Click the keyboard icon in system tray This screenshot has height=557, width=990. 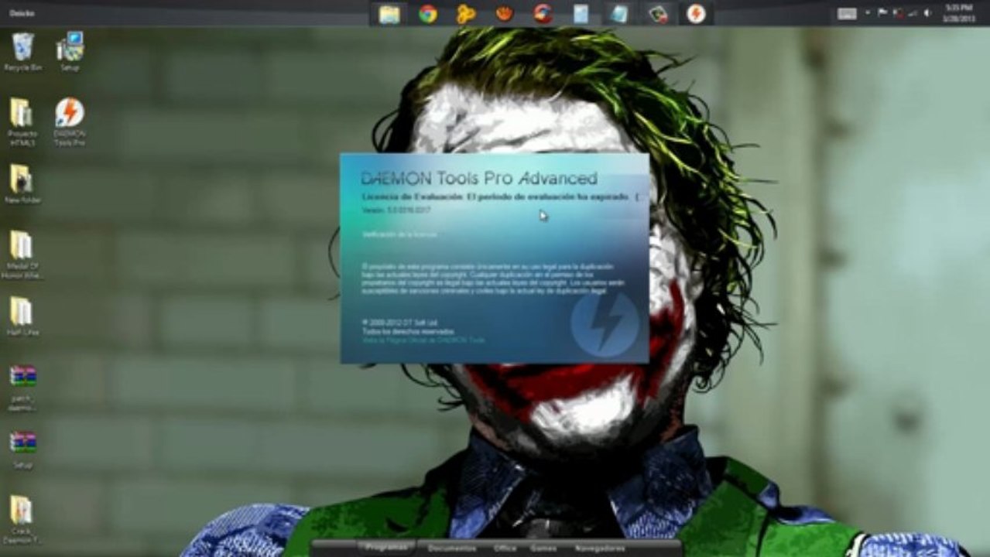[847, 13]
